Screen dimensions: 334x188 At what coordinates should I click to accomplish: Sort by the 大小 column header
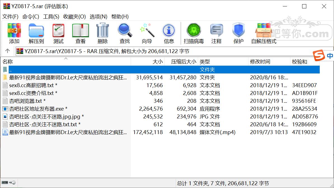[x=148, y=62]
